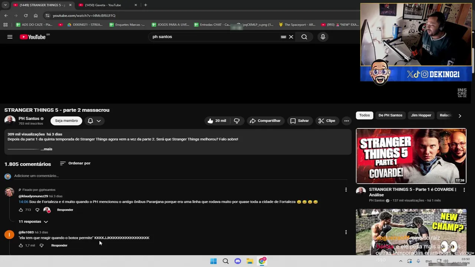The width and height of the screenshot is (475, 267).
Task: Open the browser home page
Action: click(36, 16)
